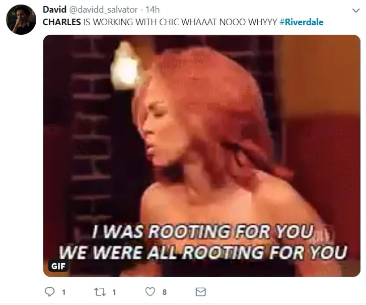Click the 'I WAS ROOTING FOR YOU' caption line
Viewport: 366px width, 305px height.
pyautogui.click(x=202, y=231)
